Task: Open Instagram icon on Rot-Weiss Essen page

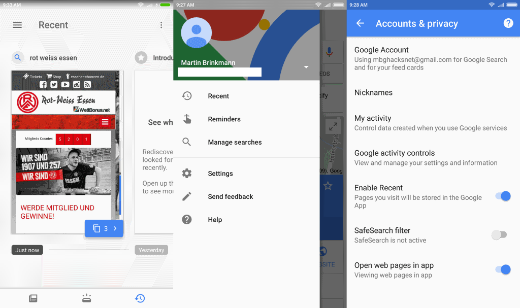Action: pos(77,85)
